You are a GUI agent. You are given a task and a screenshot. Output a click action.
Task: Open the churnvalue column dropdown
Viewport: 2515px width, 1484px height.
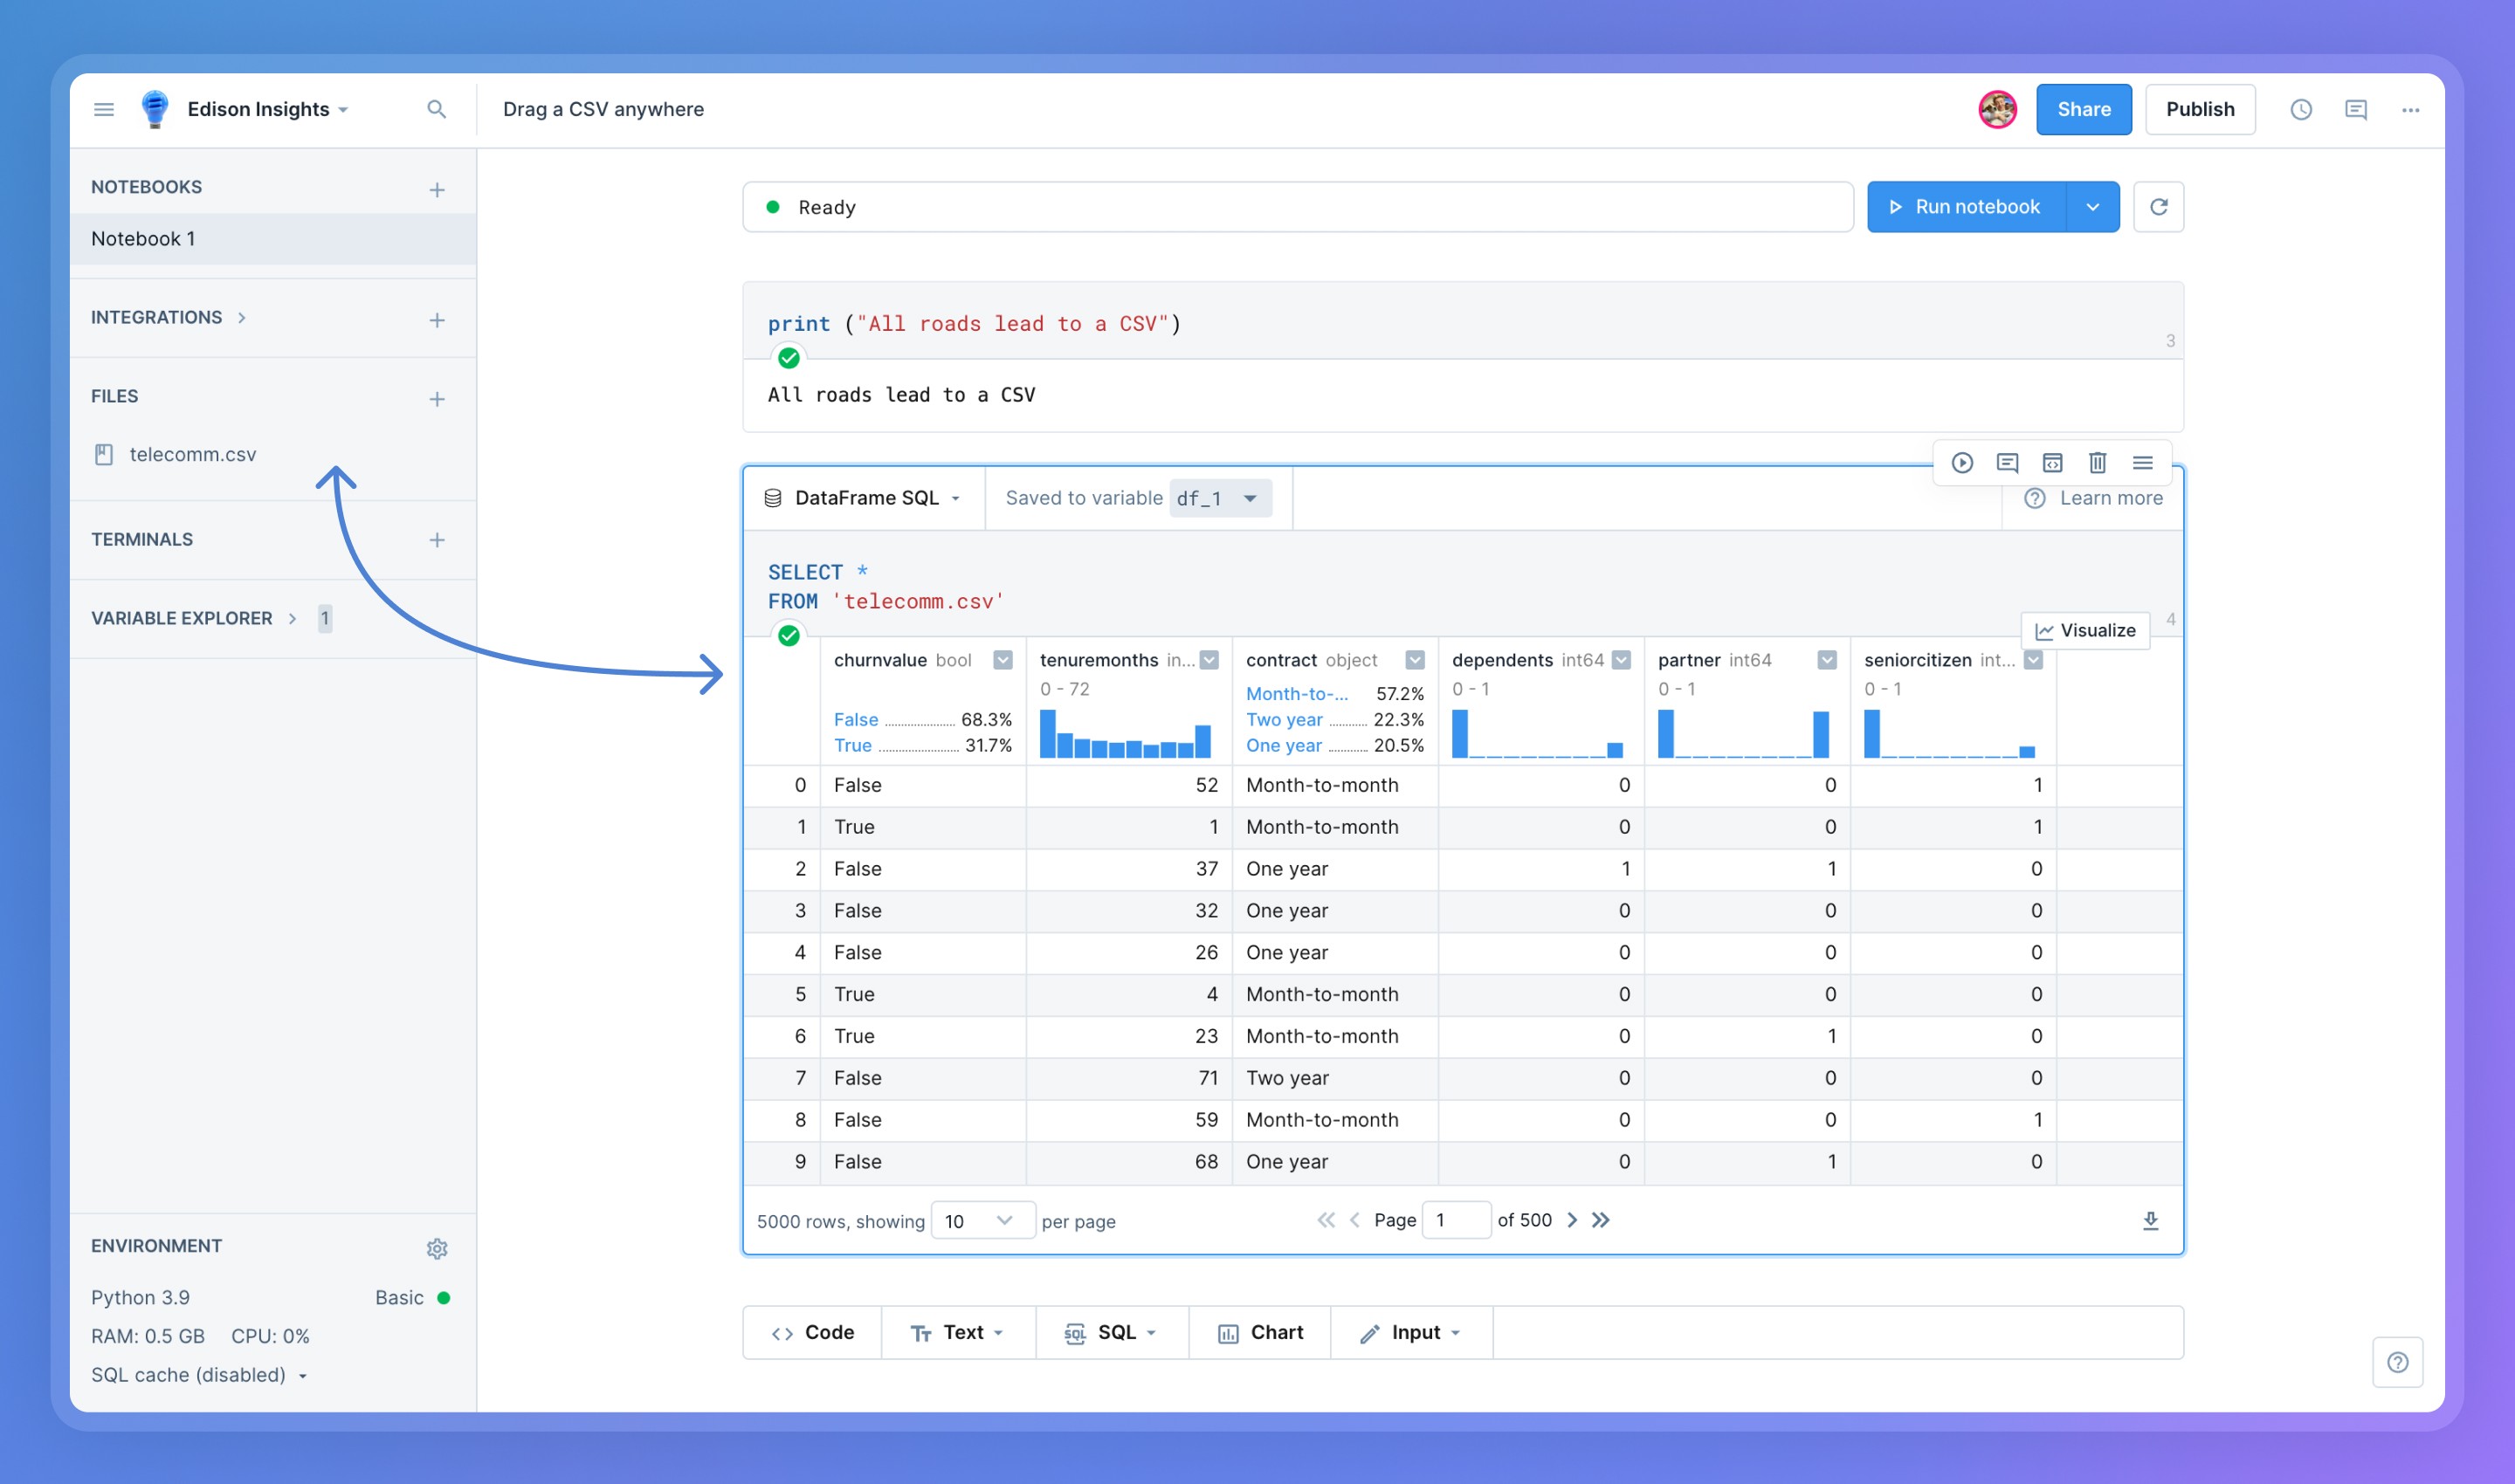[x=1003, y=660]
